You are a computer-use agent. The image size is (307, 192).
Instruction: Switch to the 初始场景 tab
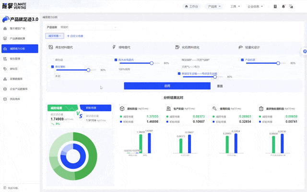click(x=95, y=108)
